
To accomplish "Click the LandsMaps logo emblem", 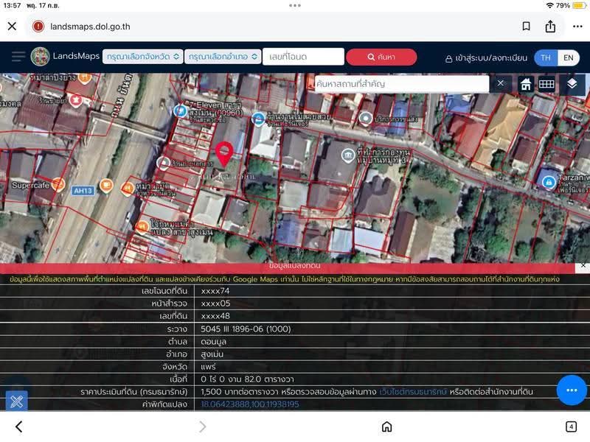I will coord(40,57).
